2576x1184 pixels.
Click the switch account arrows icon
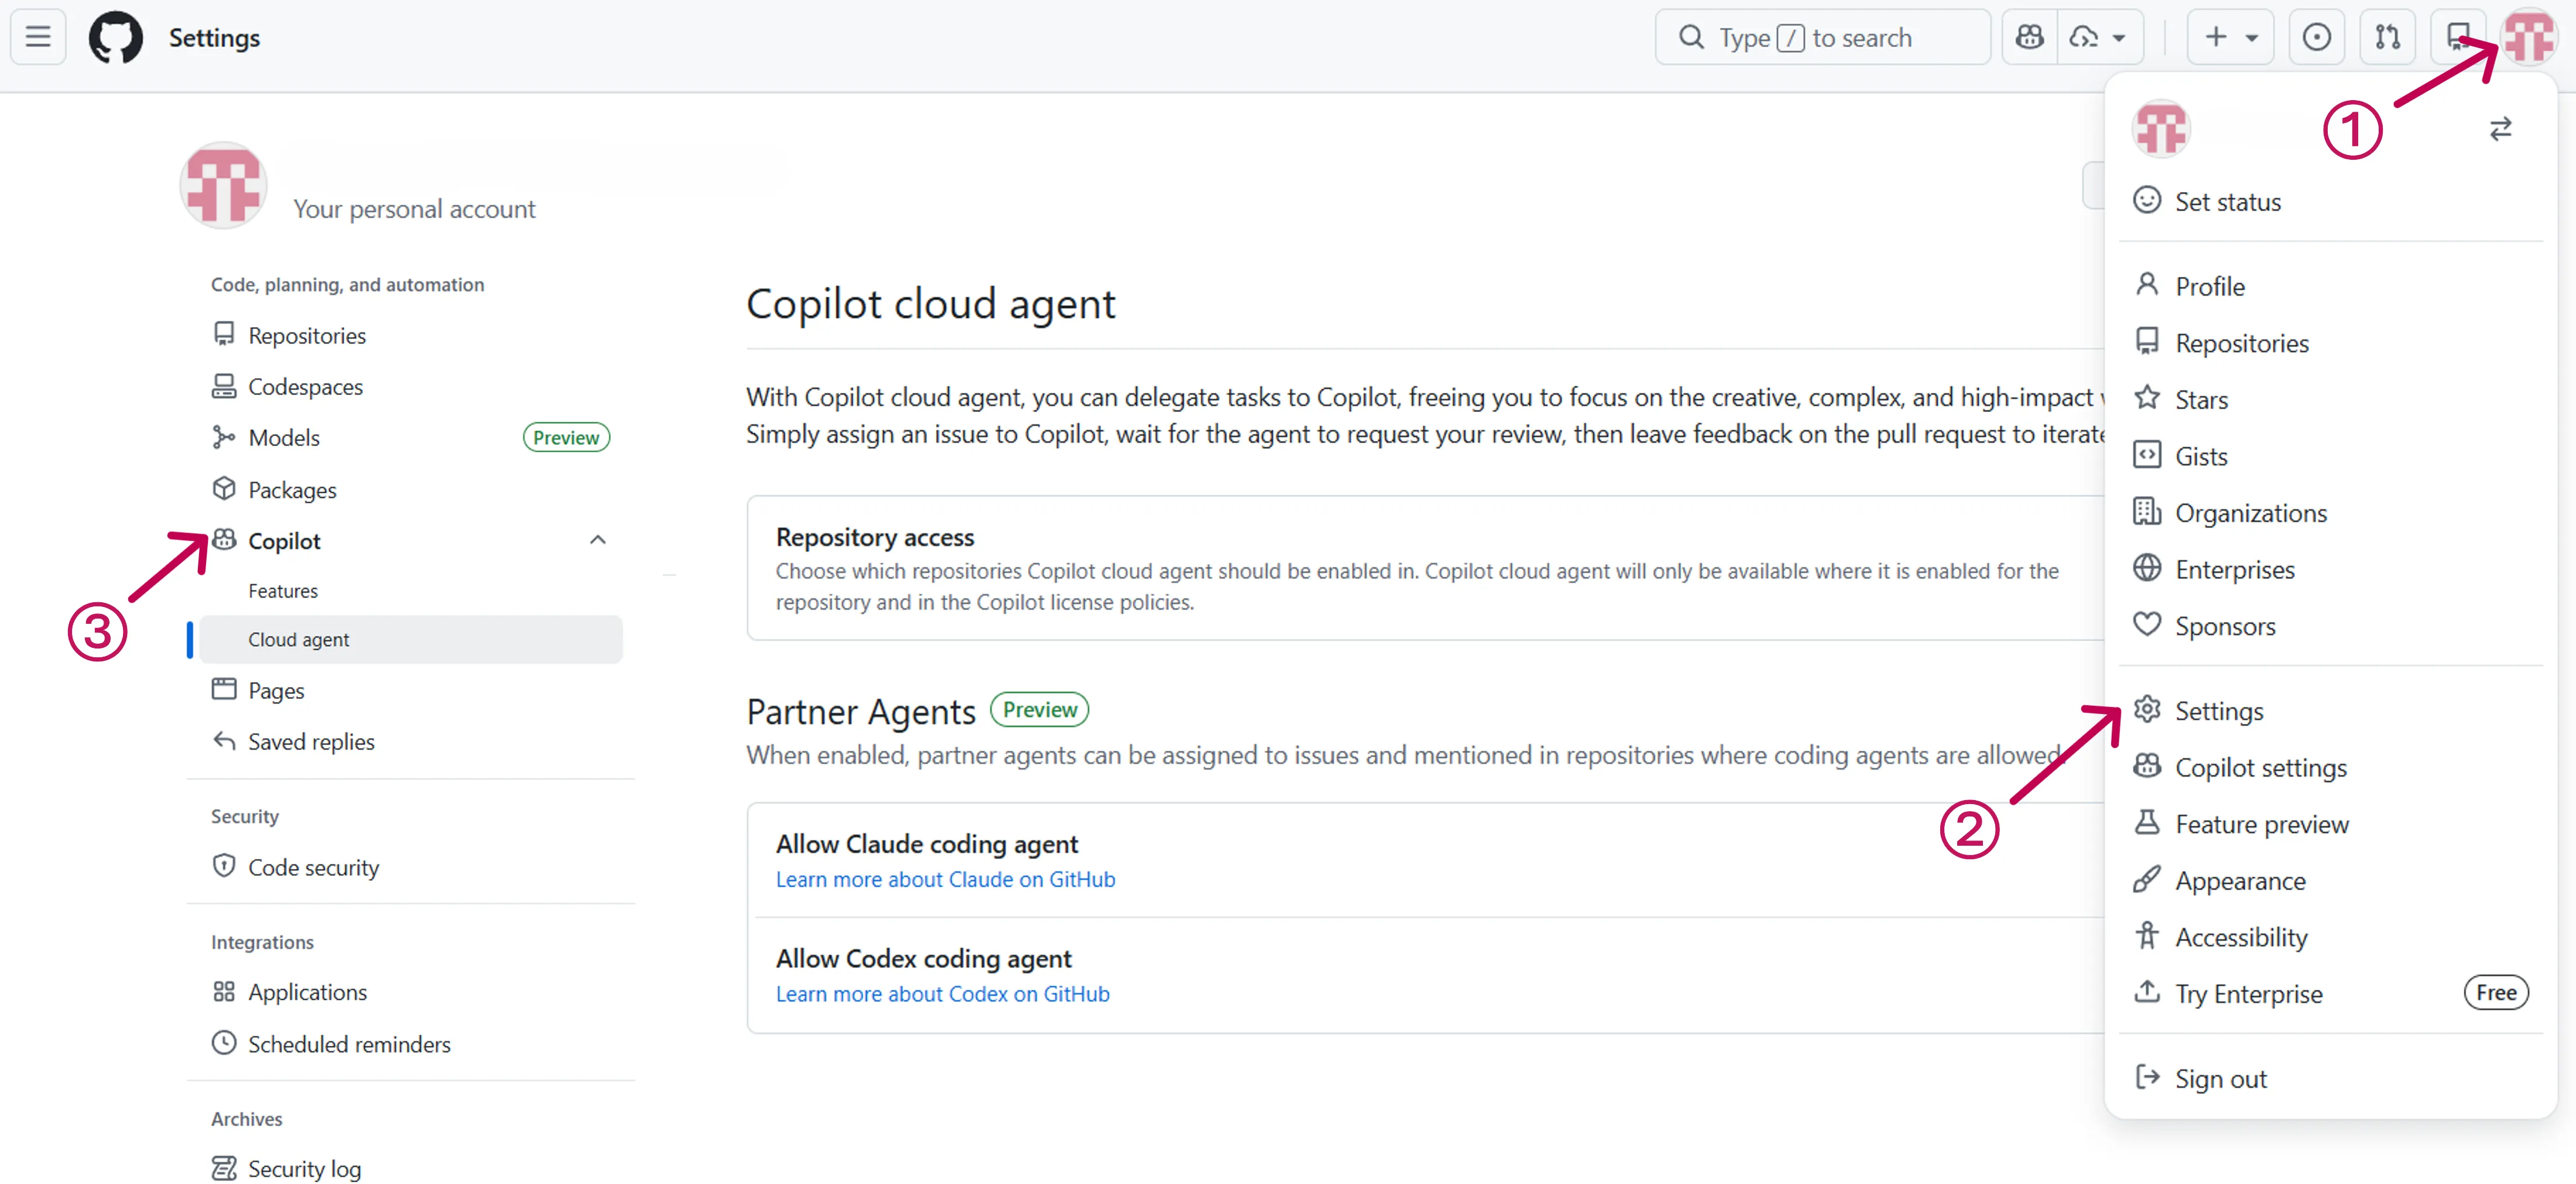pos(2500,129)
